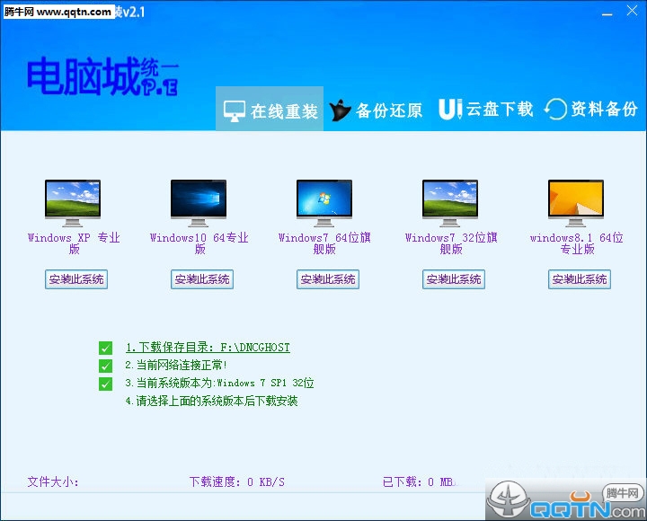Click the 文件大小 status label
Image resolution: width=647 pixels, height=521 pixels.
53,481
